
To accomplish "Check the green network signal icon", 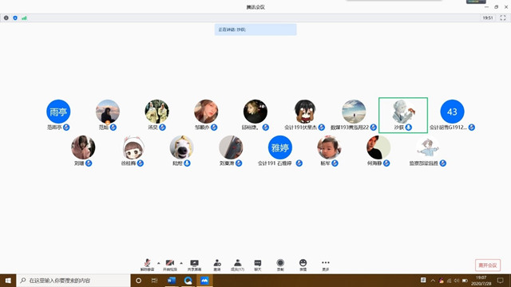I will pos(24,18).
